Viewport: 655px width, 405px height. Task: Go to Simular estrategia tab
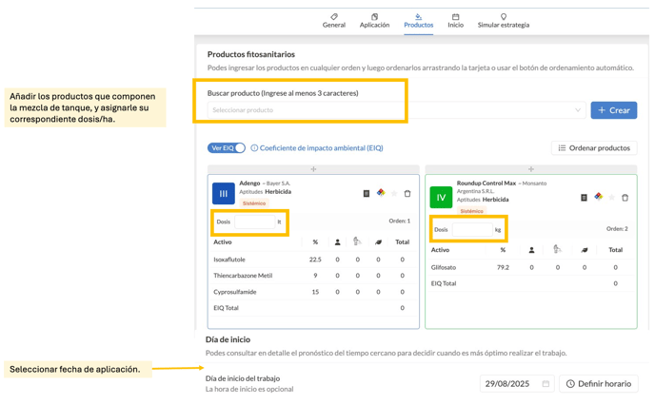pyautogui.click(x=503, y=20)
